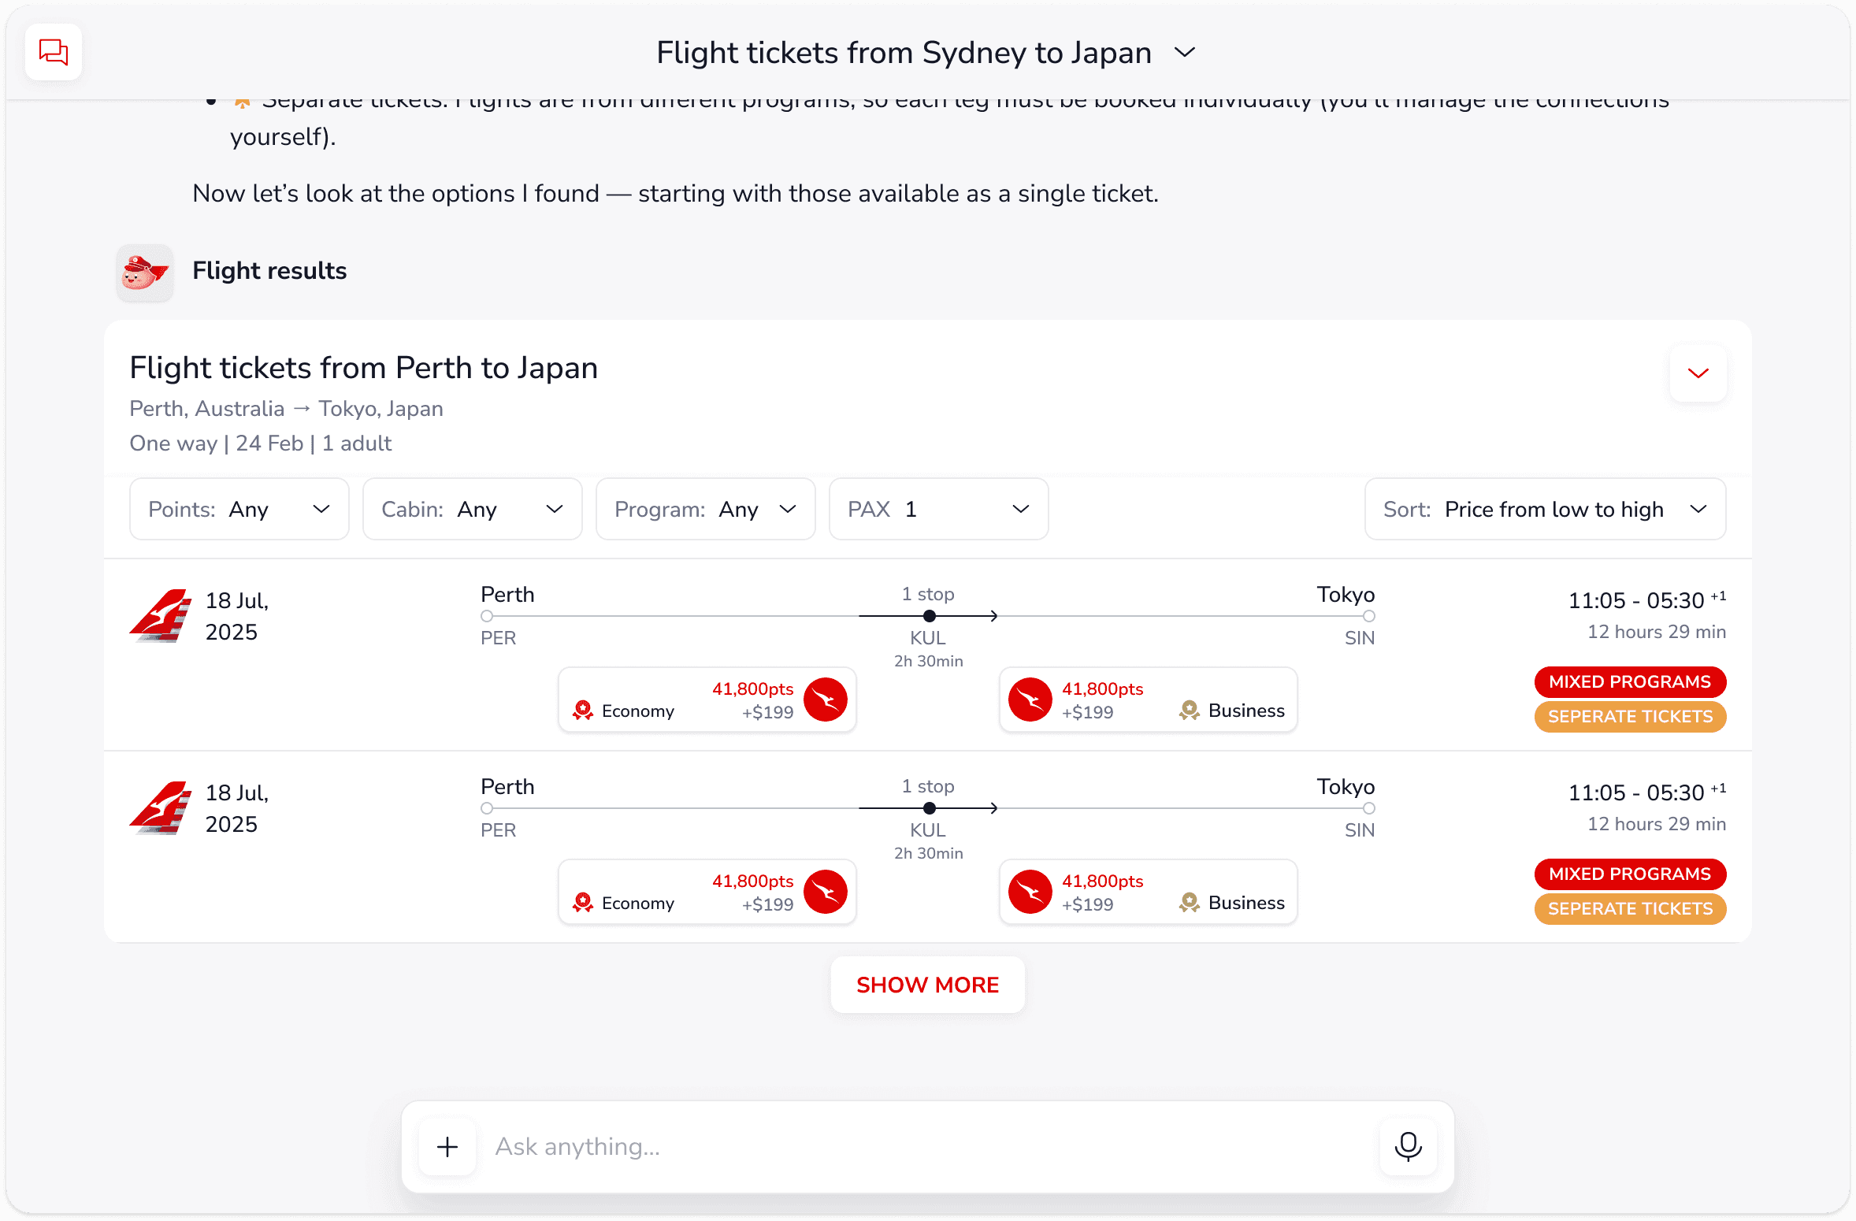Click the pilot mascot avatar beside Flight results
1856x1221 pixels.
click(145, 272)
